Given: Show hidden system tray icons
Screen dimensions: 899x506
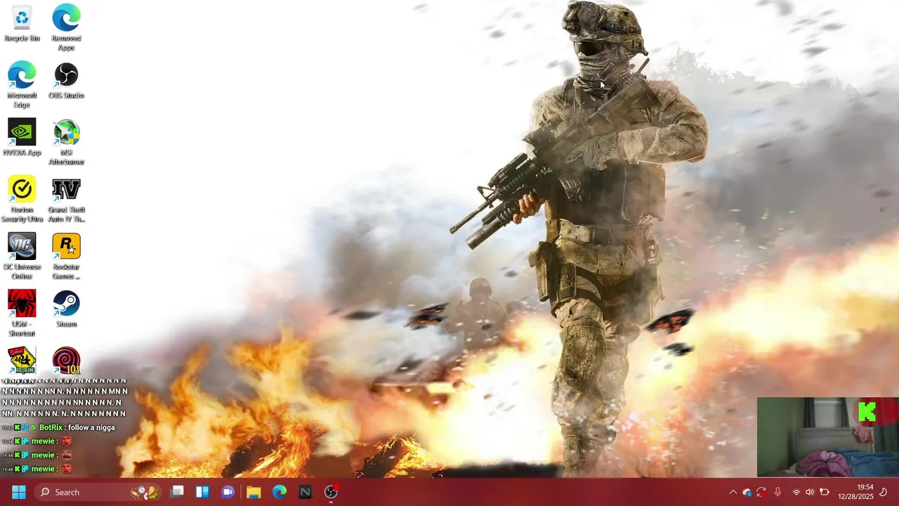Looking at the screenshot, I should (x=733, y=492).
